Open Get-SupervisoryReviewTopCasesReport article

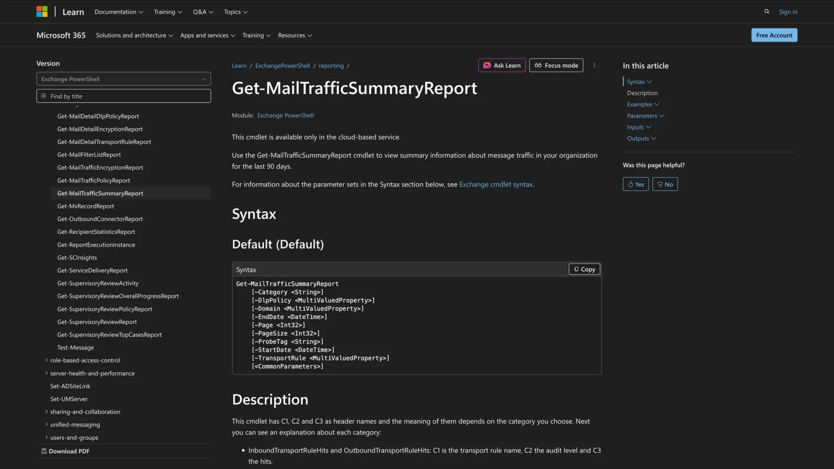109,335
